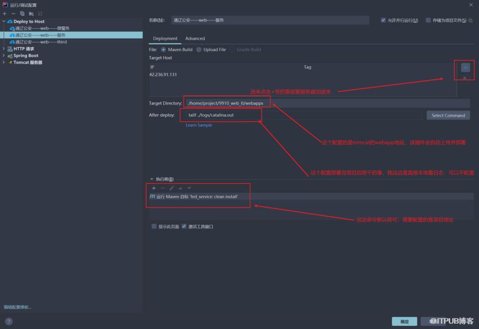This screenshot has height=329, width=479.
Task: Open the Learn Sample link
Action: tap(199, 125)
